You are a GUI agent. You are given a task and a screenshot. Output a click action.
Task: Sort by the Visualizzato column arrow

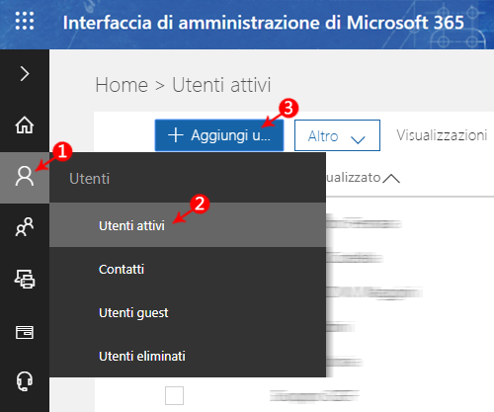coord(392,178)
